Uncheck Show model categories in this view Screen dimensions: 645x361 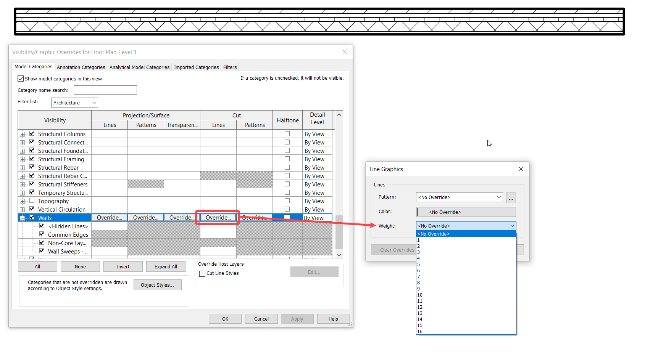(21, 79)
